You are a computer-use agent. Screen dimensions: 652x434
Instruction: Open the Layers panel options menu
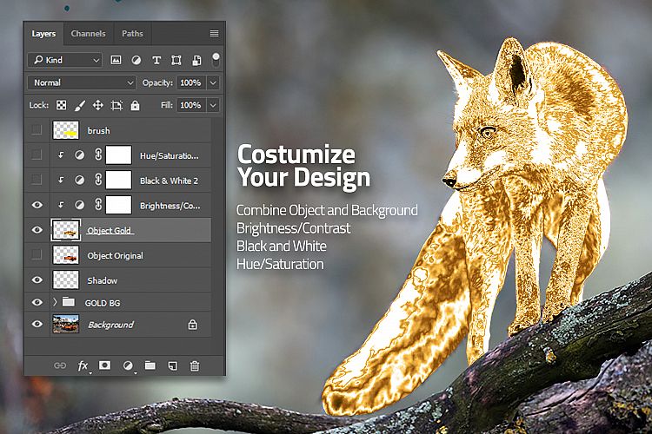pyautogui.click(x=214, y=34)
